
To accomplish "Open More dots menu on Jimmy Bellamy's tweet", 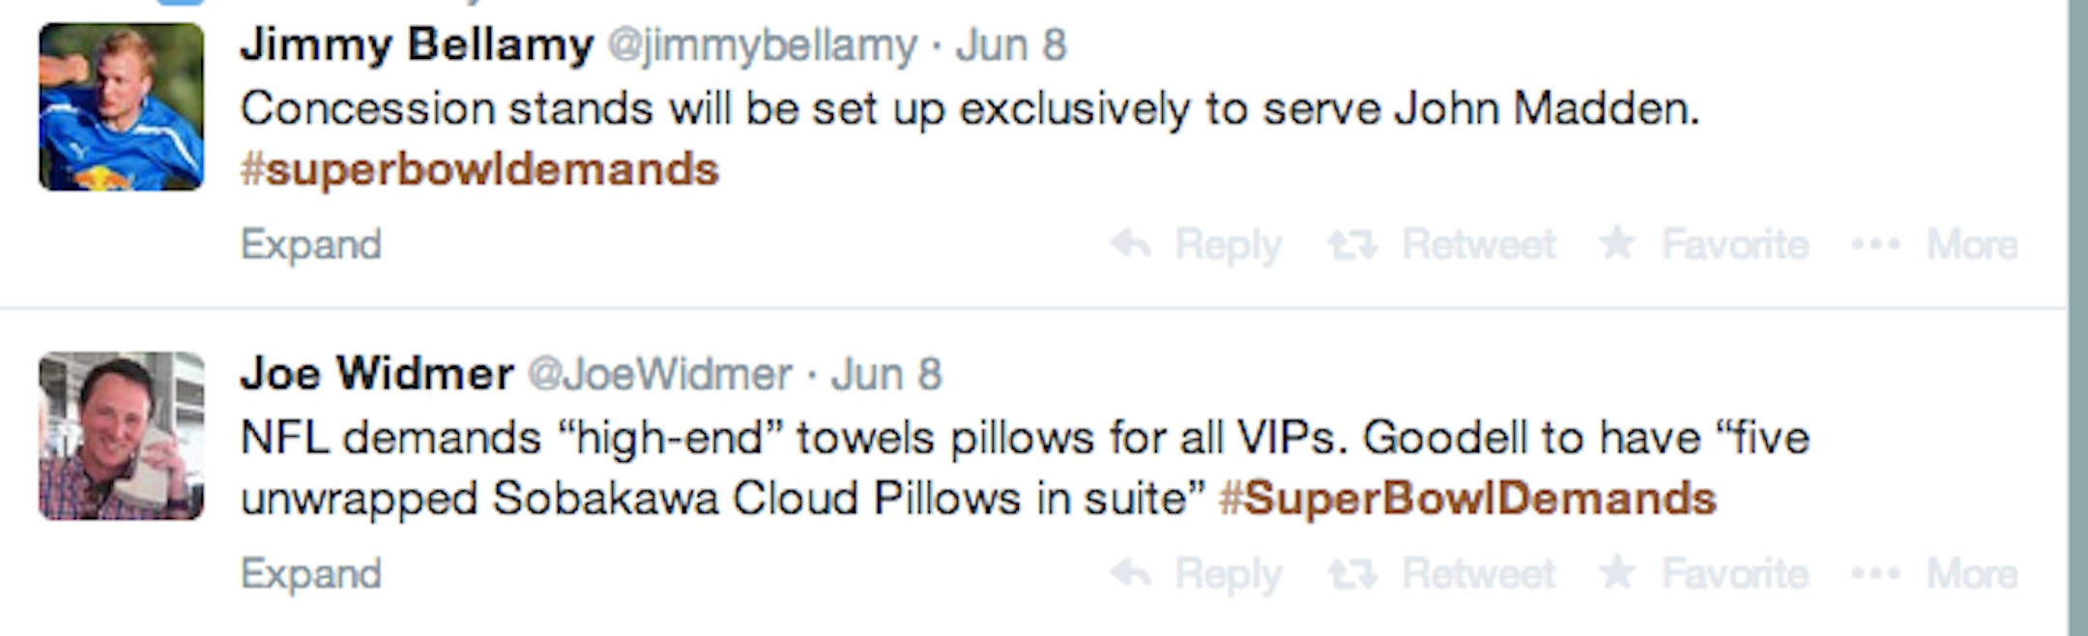I will 1875,245.
